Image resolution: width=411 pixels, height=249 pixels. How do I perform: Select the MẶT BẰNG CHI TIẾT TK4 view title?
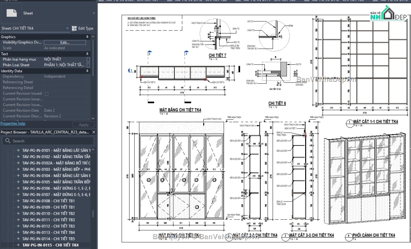[x=180, y=110]
